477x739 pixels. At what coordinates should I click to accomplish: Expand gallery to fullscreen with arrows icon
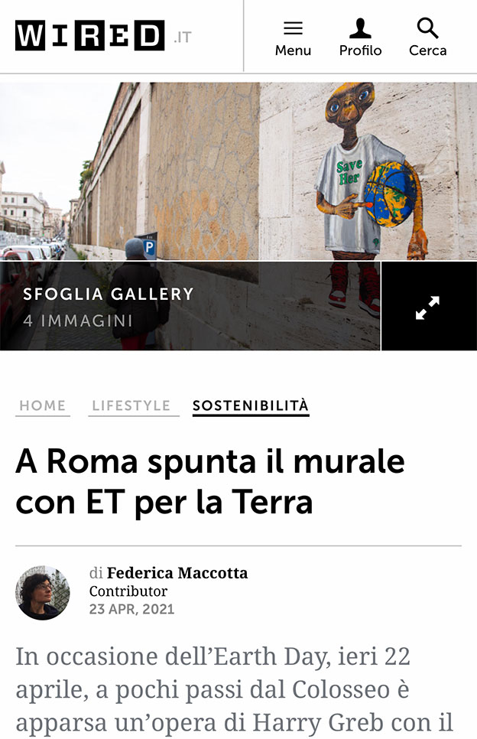[428, 307]
